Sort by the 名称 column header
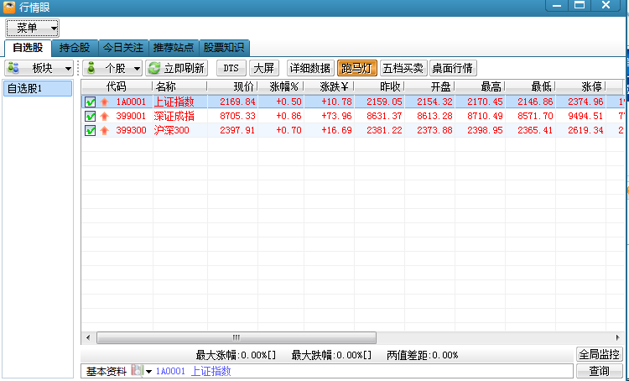This screenshot has width=629, height=381. (179, 86)
